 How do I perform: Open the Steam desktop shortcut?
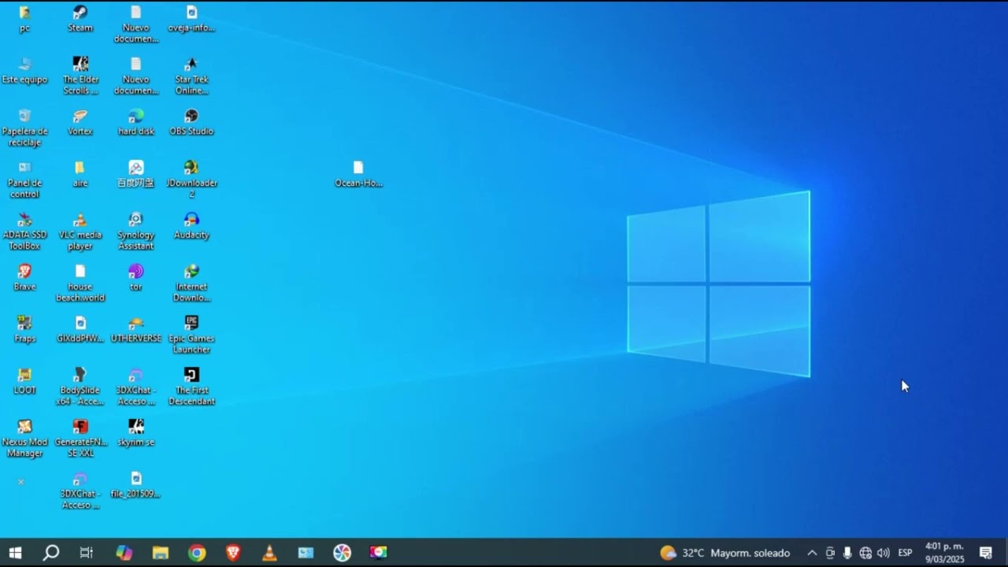point(80,19)
